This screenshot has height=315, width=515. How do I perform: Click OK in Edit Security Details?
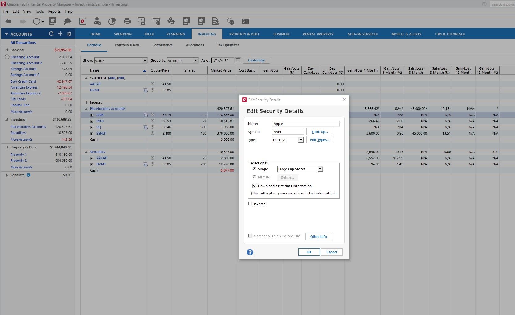tap(309, 252)
